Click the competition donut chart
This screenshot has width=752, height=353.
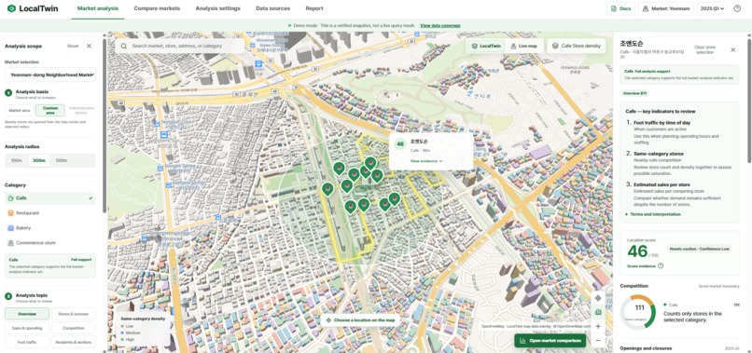click(638, 312)
